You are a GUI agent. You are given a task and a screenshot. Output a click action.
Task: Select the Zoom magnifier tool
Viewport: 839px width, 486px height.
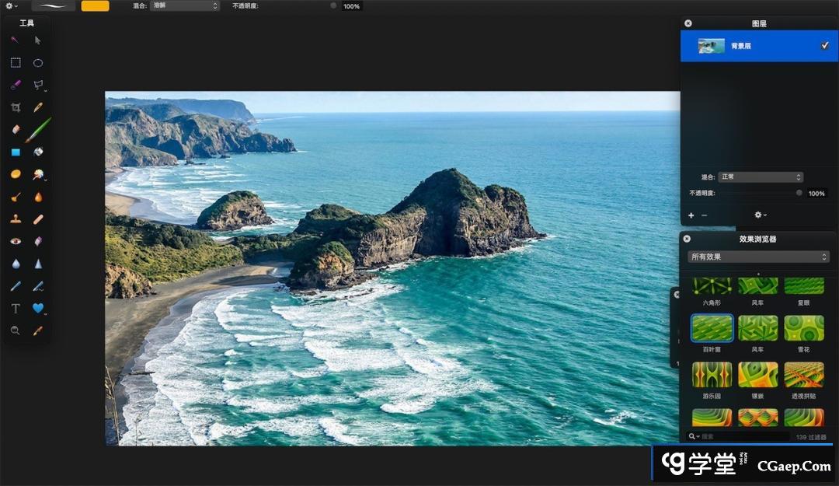click(x=16, y=330)
